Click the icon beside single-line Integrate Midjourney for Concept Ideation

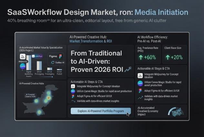(73, 86)
